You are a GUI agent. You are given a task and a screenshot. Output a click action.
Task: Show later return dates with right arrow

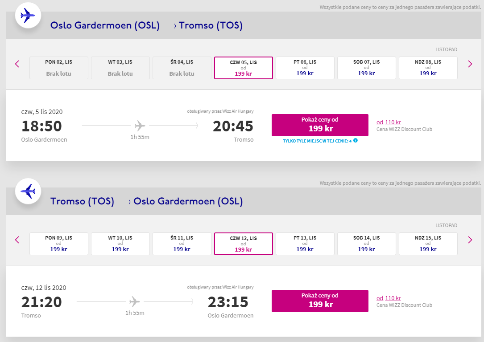pyautogui.click(x=470, y=240)
